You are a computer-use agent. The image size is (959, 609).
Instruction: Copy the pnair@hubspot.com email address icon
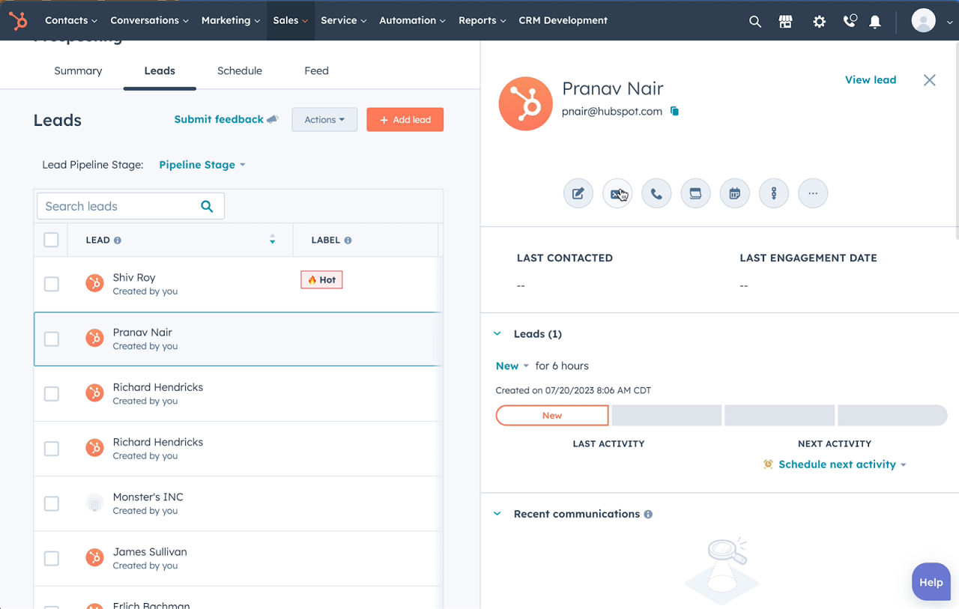pyautogui.click(x=674, y=111)
